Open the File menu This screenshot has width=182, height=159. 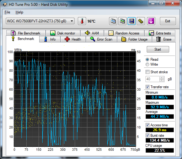click(x=7, y=12)
